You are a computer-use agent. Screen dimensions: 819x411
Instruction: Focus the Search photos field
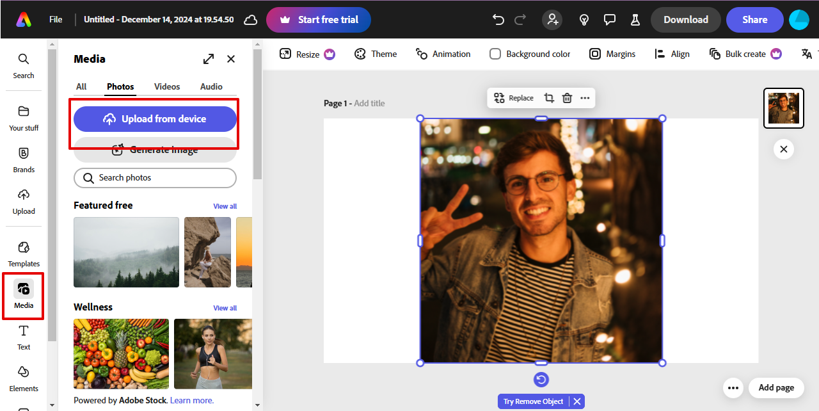pos(155,178)
